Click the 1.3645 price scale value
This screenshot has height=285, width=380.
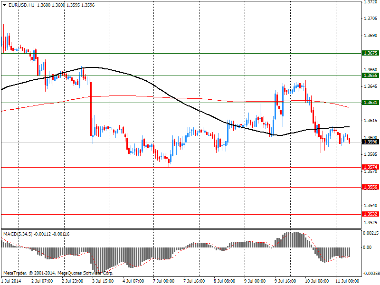click(370, 86)
